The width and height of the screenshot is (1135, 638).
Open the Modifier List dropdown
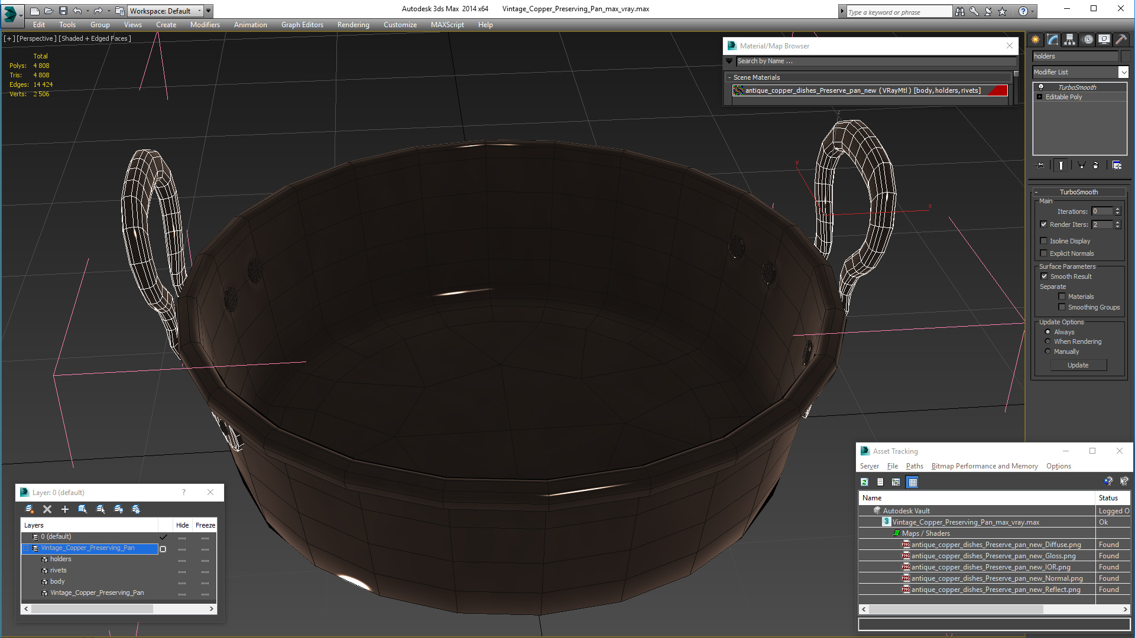click(x=1123, y=72)
